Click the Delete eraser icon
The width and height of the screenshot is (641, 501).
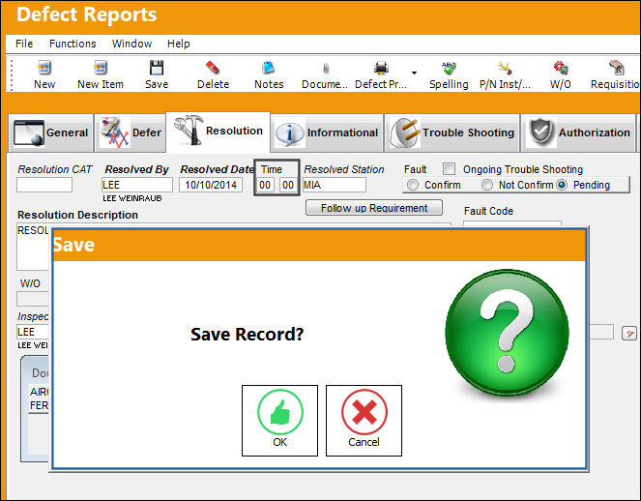point(213,68)
